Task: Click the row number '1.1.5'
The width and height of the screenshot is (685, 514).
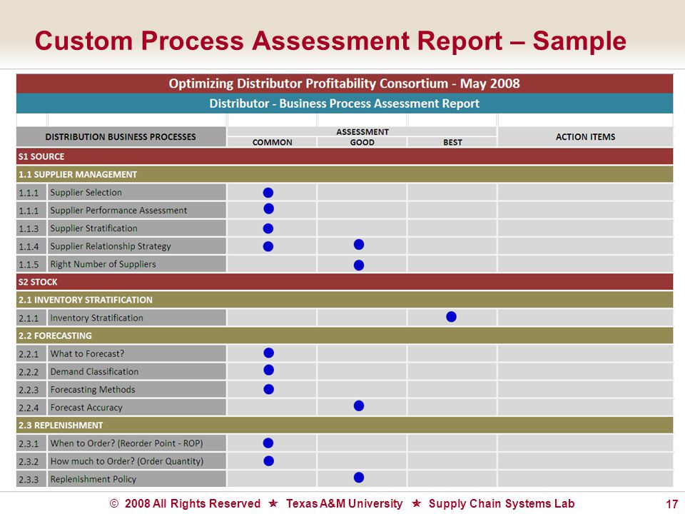Action: click(x=29, y=264)
